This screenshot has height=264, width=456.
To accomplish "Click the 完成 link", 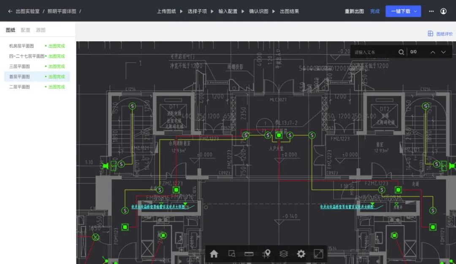I will (x=375, y=11).
